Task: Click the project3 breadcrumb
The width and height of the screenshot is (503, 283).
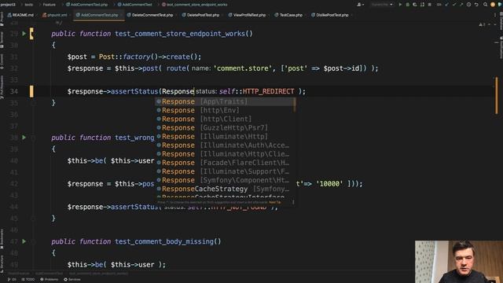Action: [8, 5]
